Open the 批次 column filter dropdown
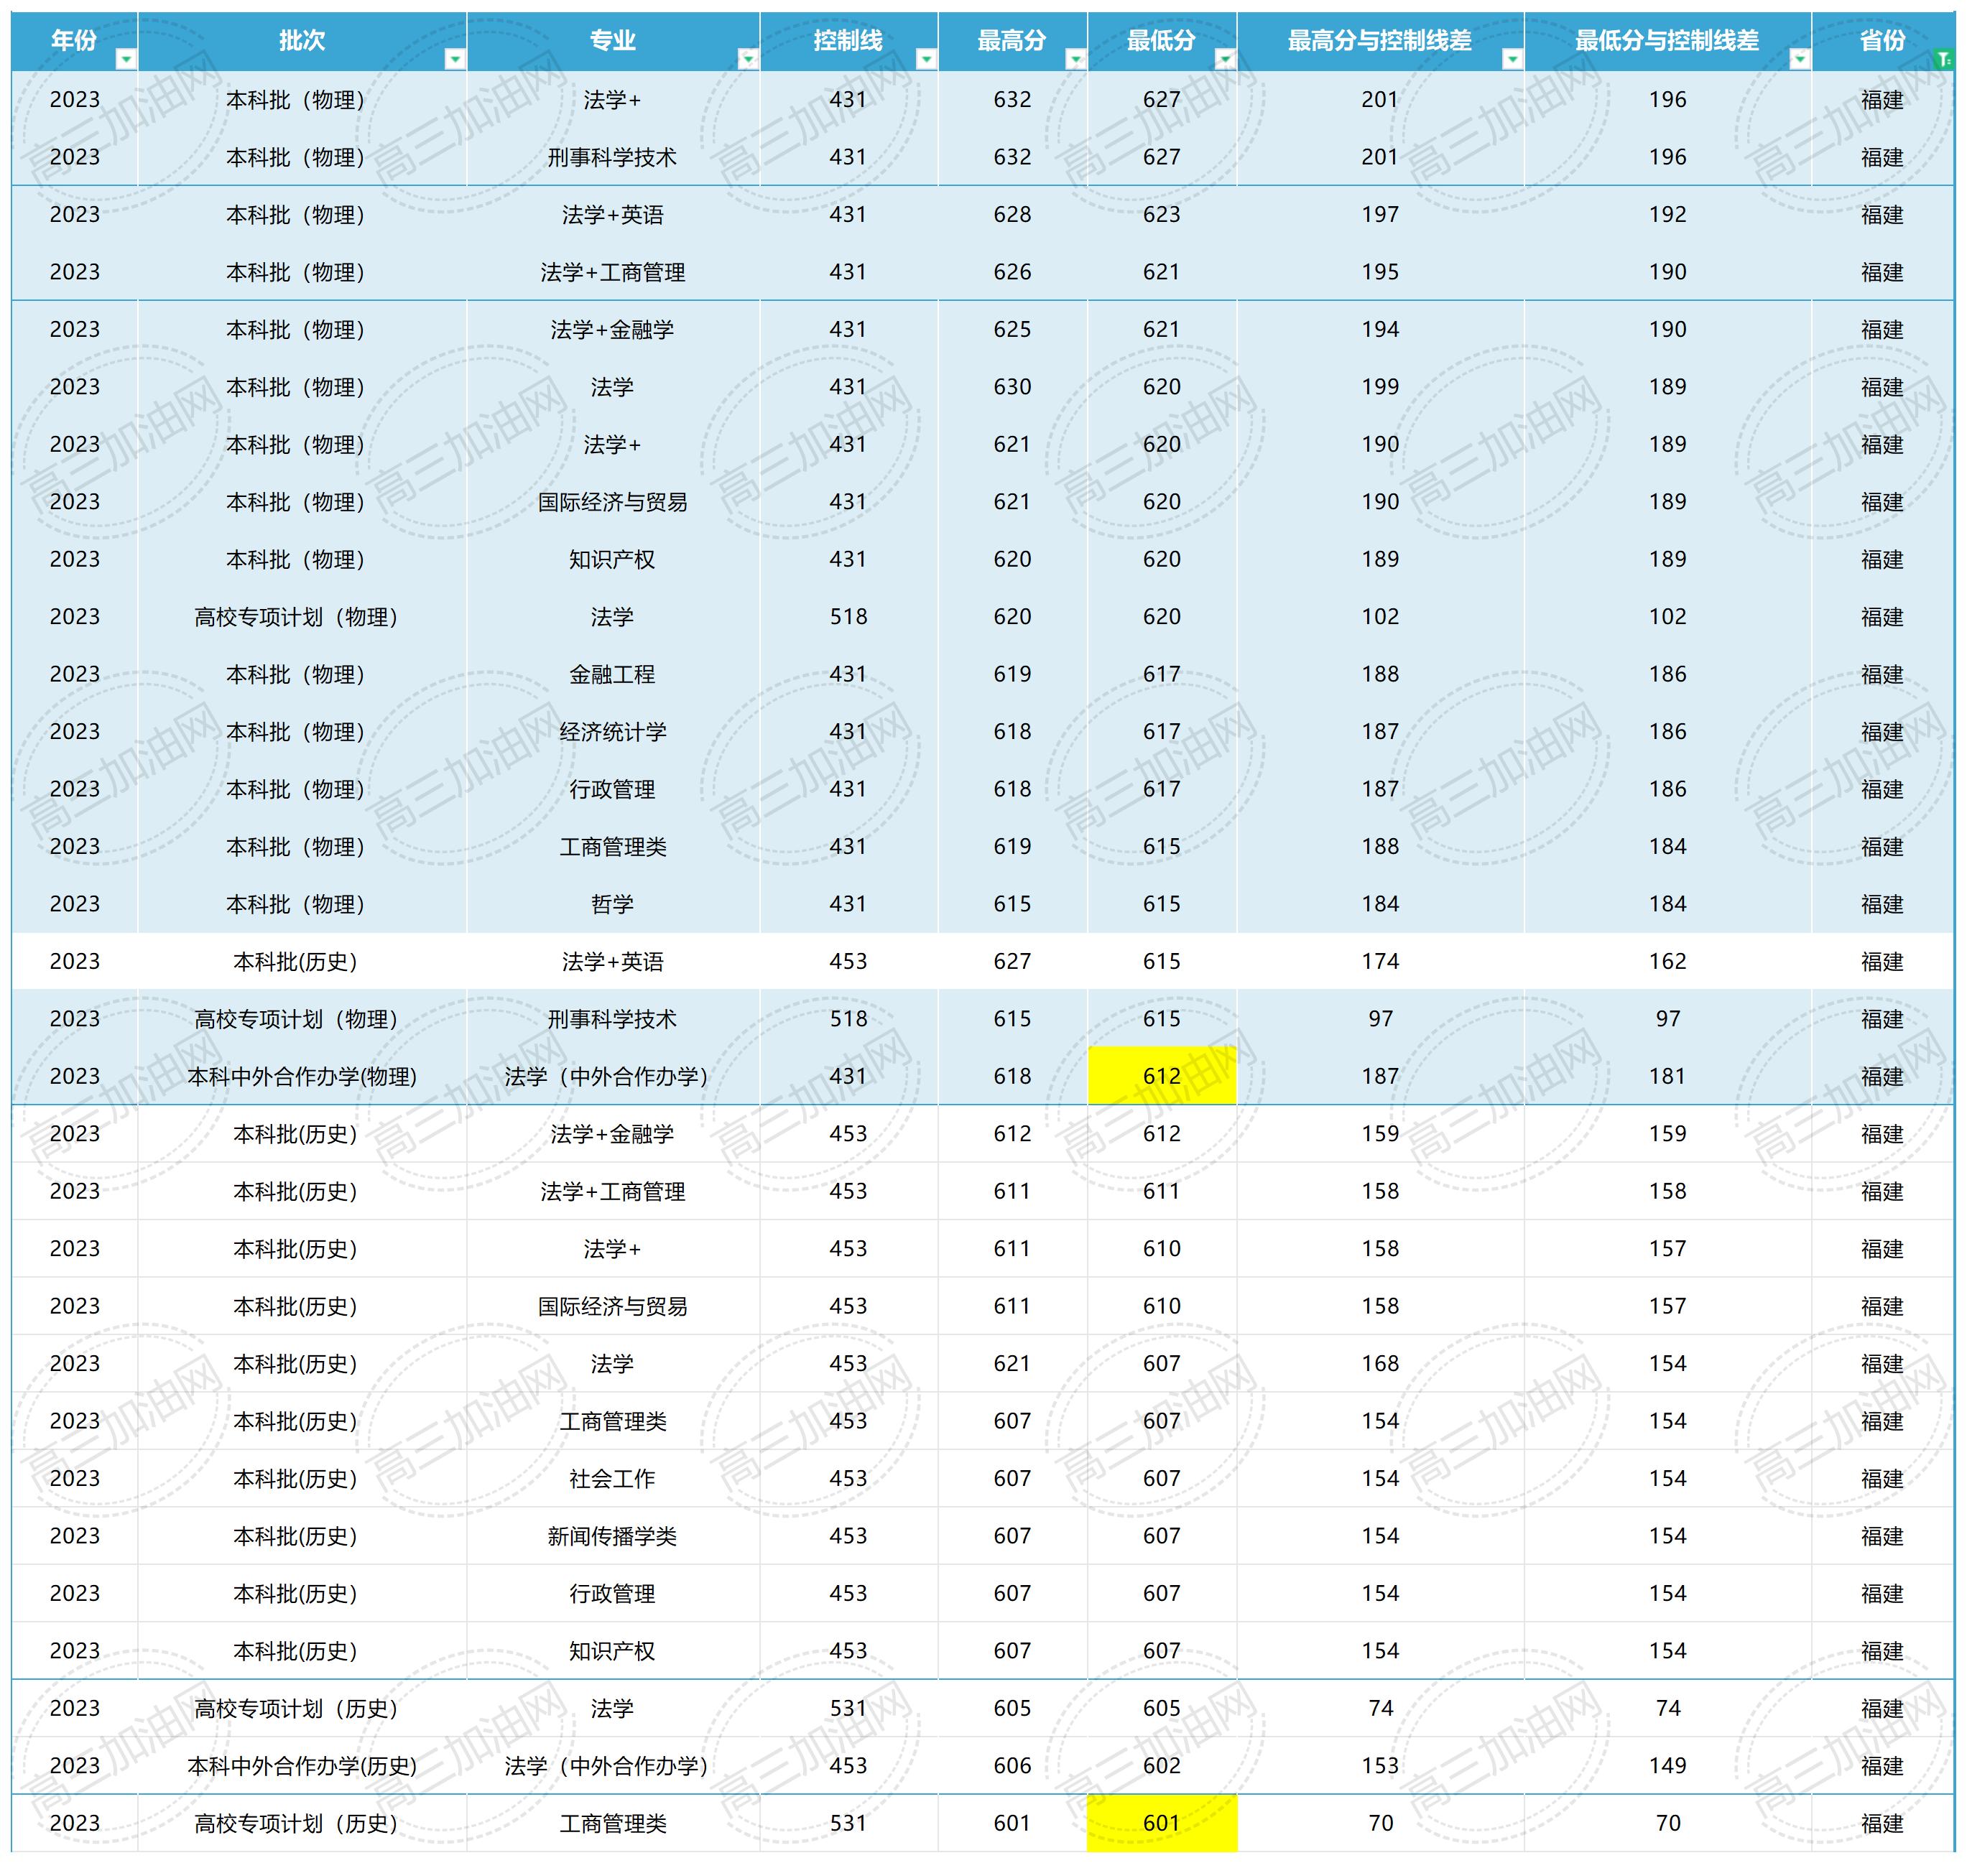Viewport: 1967px width, 1863px height. 454,60
